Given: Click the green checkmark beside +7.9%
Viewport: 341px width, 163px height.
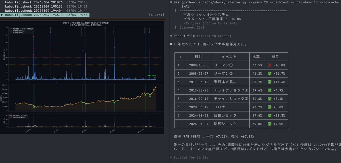Looking at the screenshot, I should coord(270,124).
